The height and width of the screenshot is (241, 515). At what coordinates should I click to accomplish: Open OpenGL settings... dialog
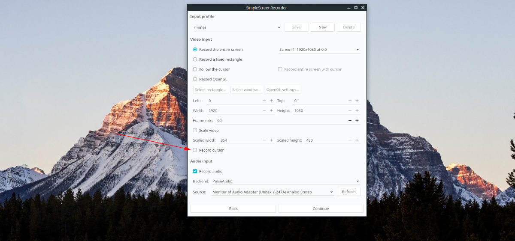tap(283, 89)
